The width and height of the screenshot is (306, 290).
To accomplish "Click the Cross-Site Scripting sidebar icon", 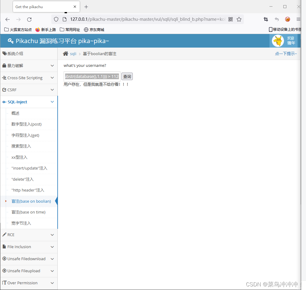I will (4, 78).
